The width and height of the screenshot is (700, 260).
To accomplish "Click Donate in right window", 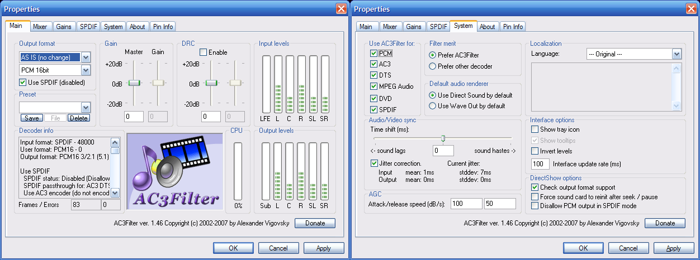I will 665,223.
